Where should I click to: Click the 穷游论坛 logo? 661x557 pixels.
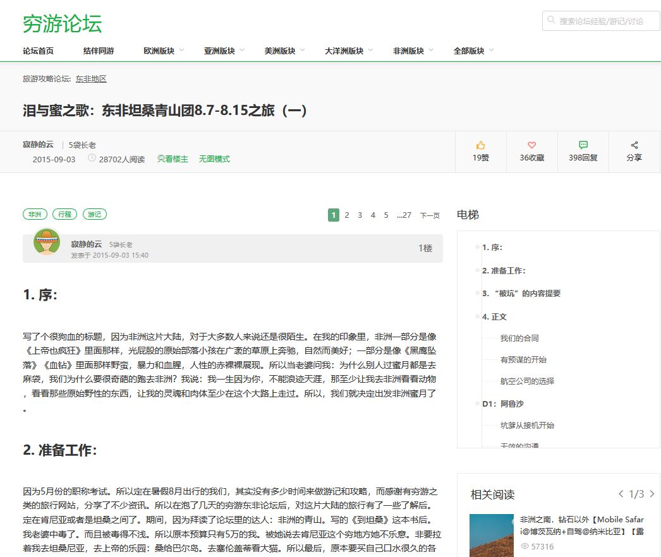click(x=61, y=23)
